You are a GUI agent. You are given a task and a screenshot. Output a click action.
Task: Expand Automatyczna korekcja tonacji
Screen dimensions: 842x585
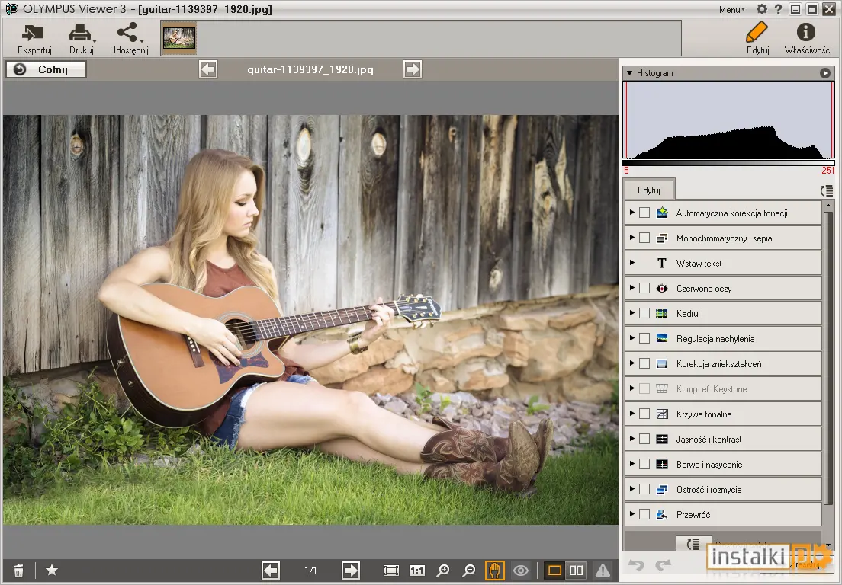[x=632, y=213]
